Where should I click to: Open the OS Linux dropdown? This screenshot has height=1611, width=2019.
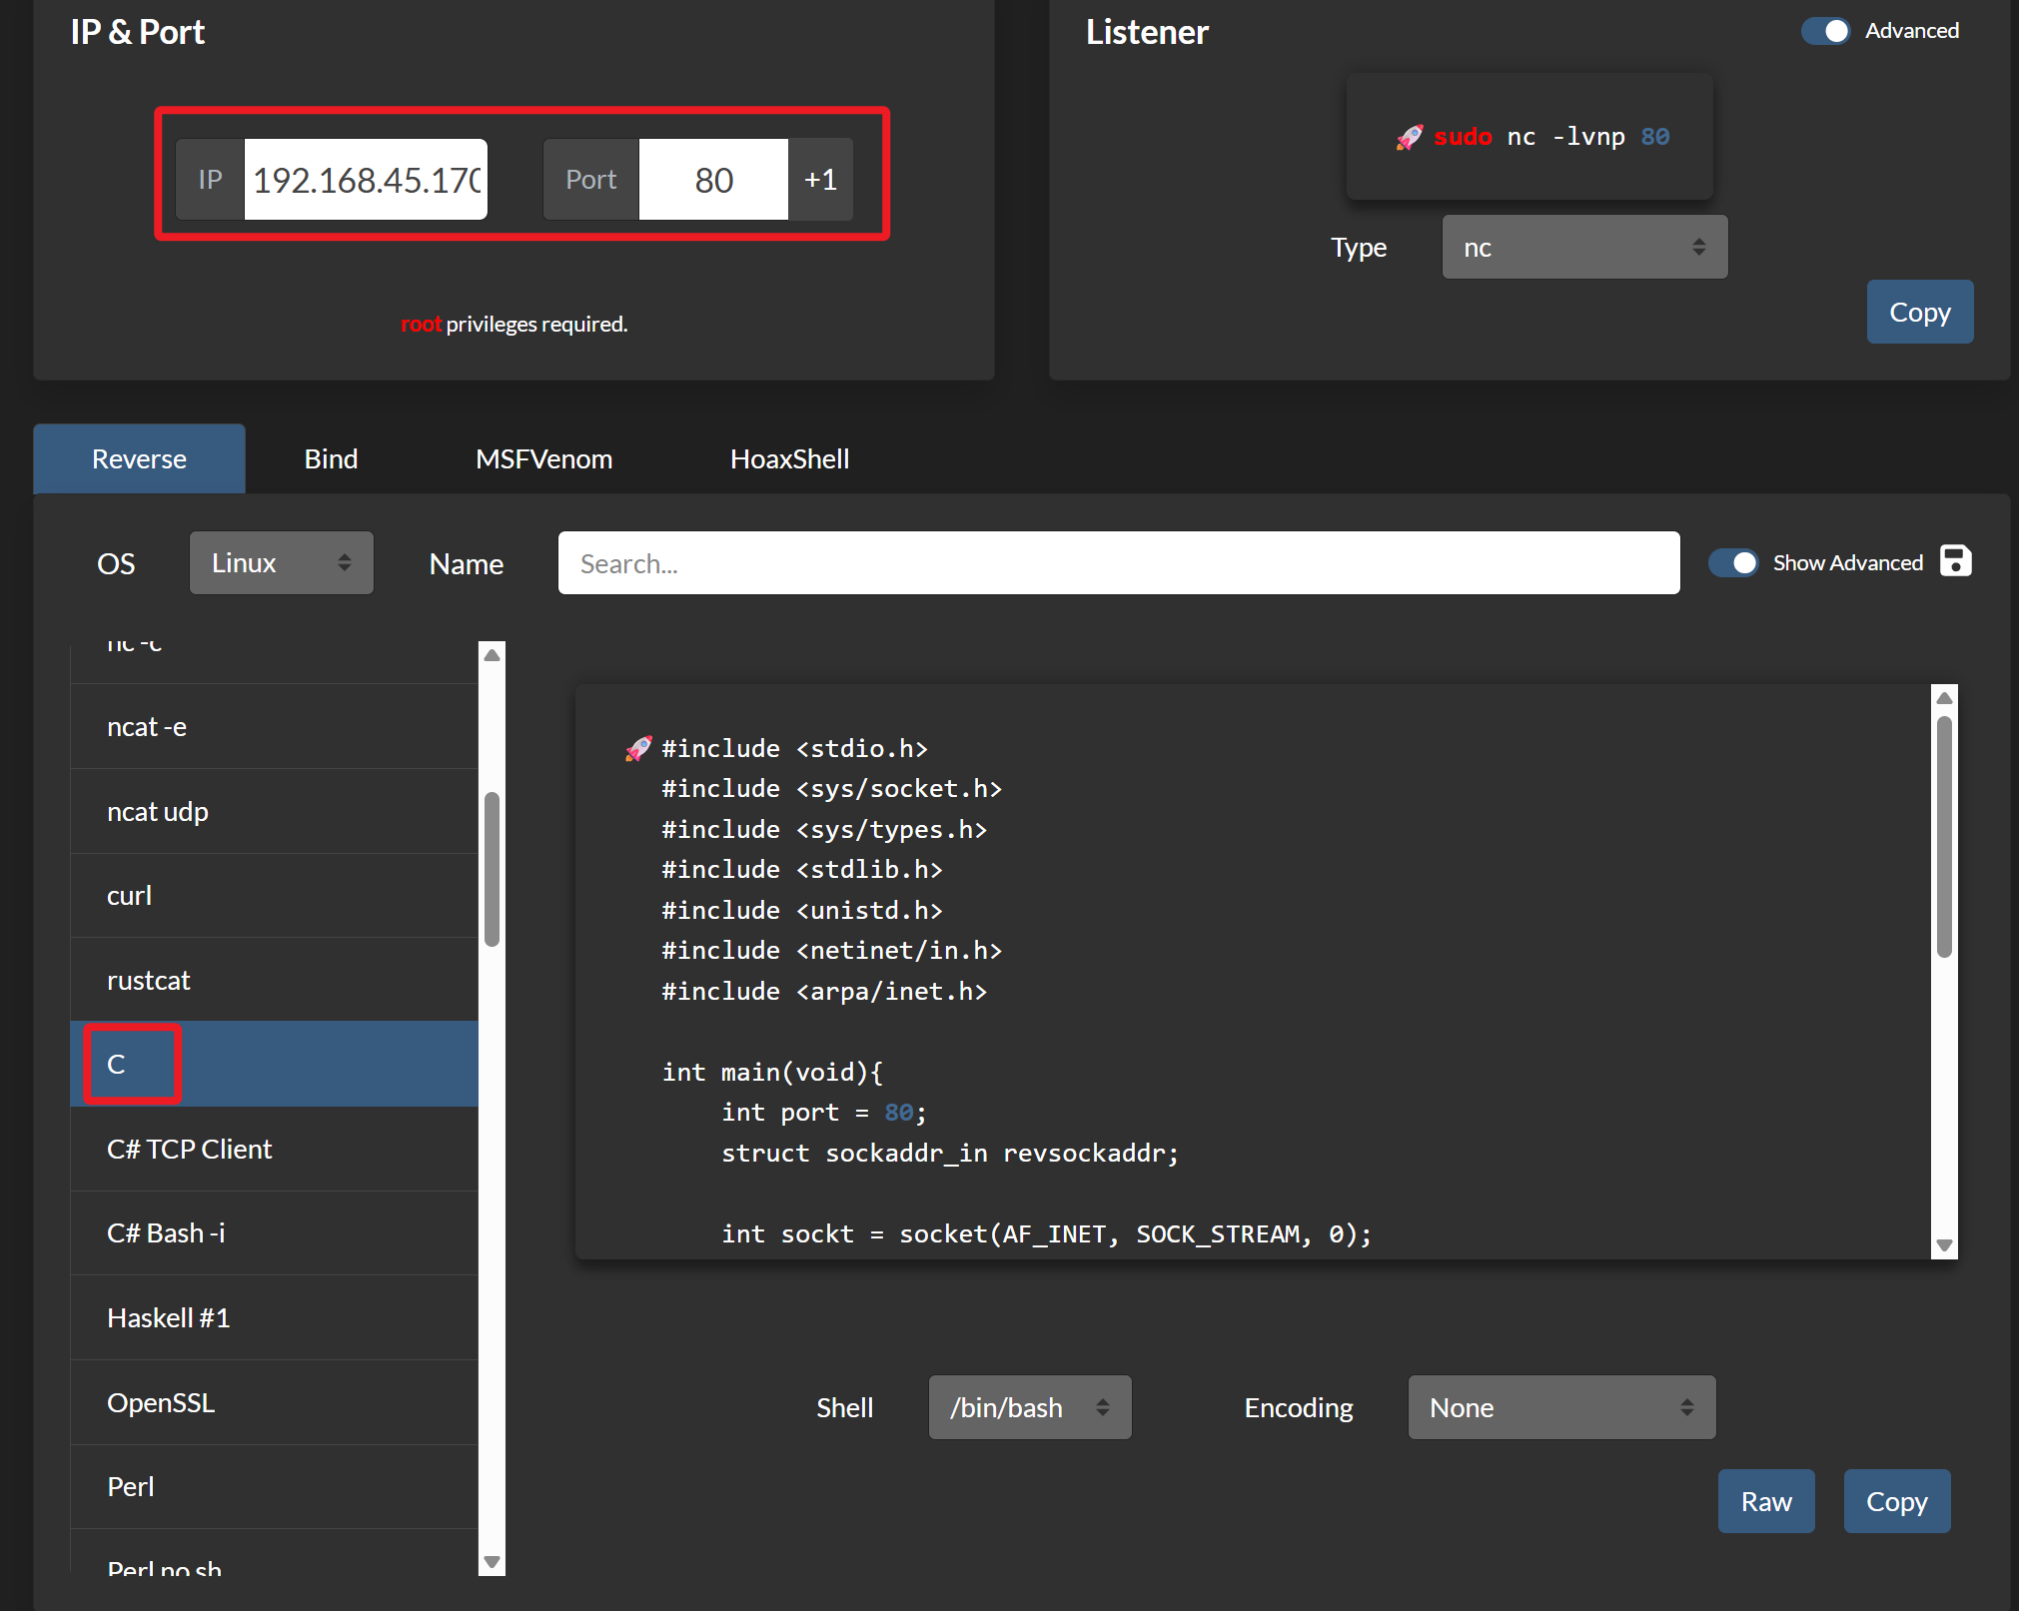[x=281, y=563]
